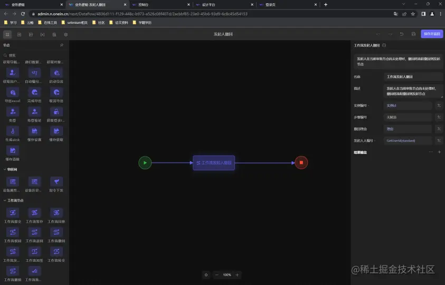Select the 取消导出 node icon
The height and width of the screenshot is (285, 445).
(x=56, y=93)
